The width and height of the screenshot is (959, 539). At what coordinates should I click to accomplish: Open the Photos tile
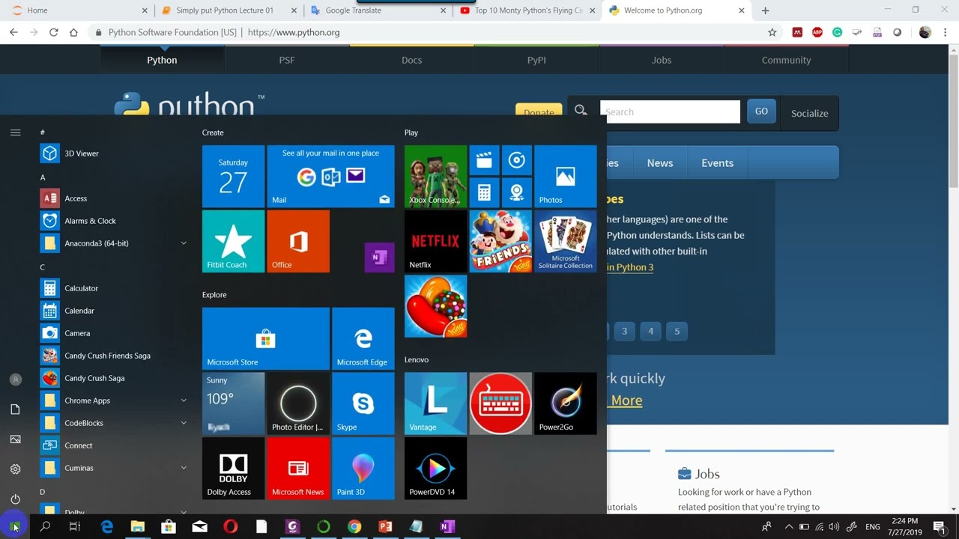tap(566, 176)
